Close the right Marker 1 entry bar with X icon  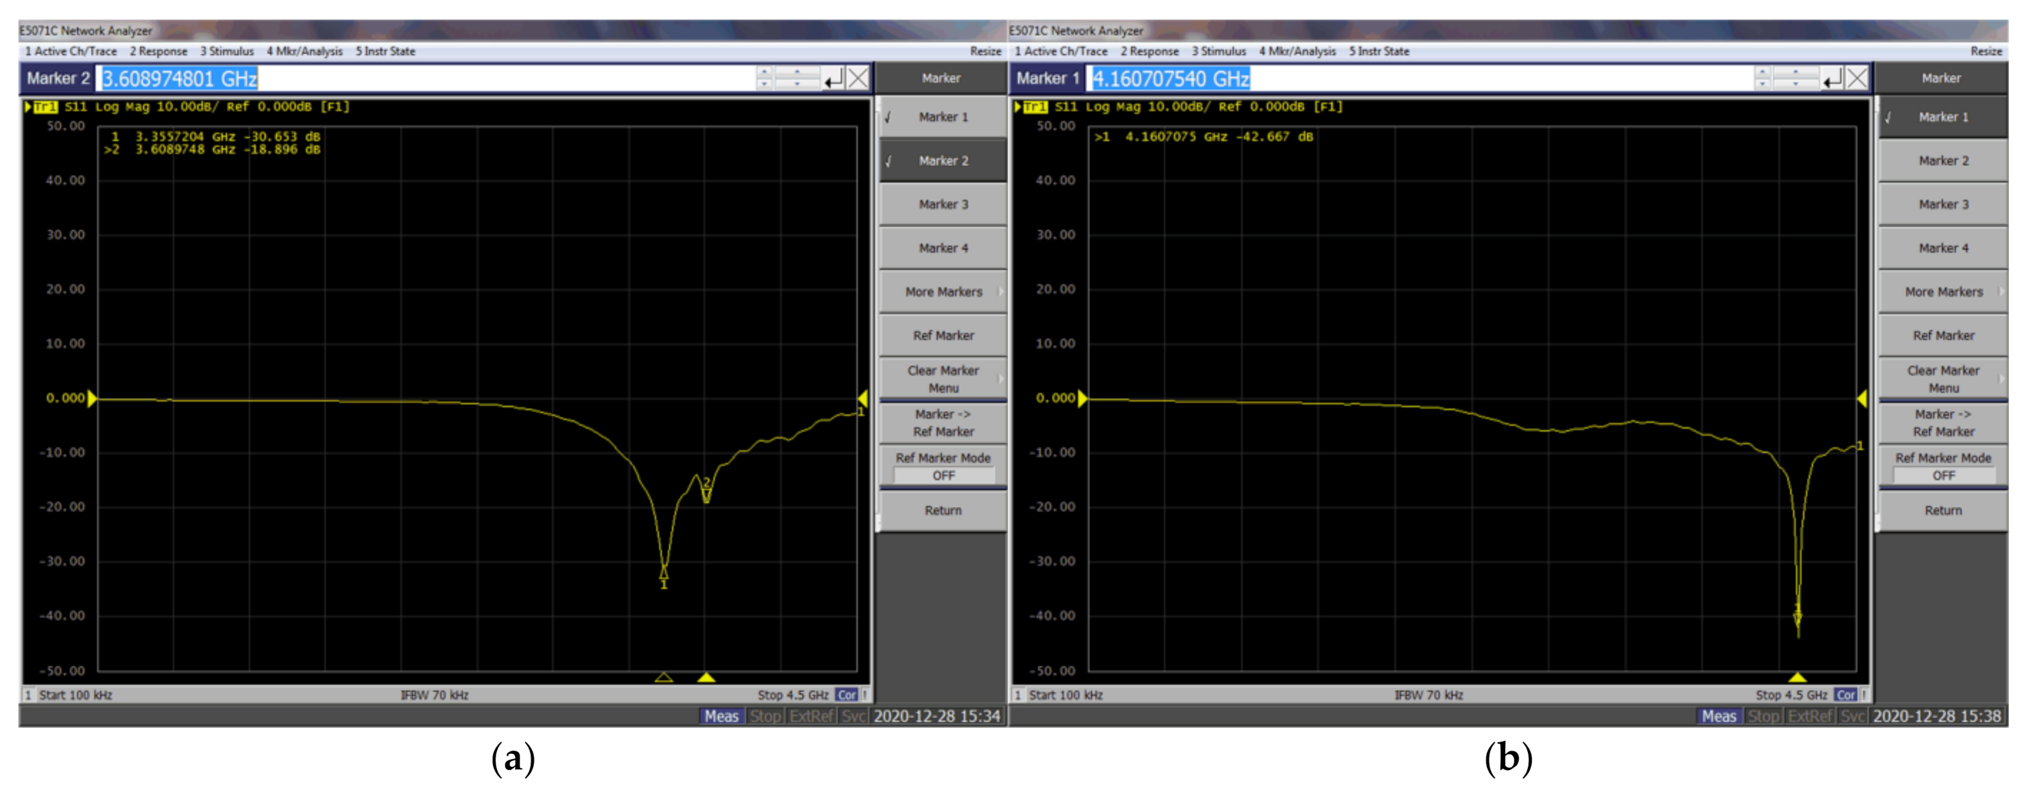(x=1858, y=79)
